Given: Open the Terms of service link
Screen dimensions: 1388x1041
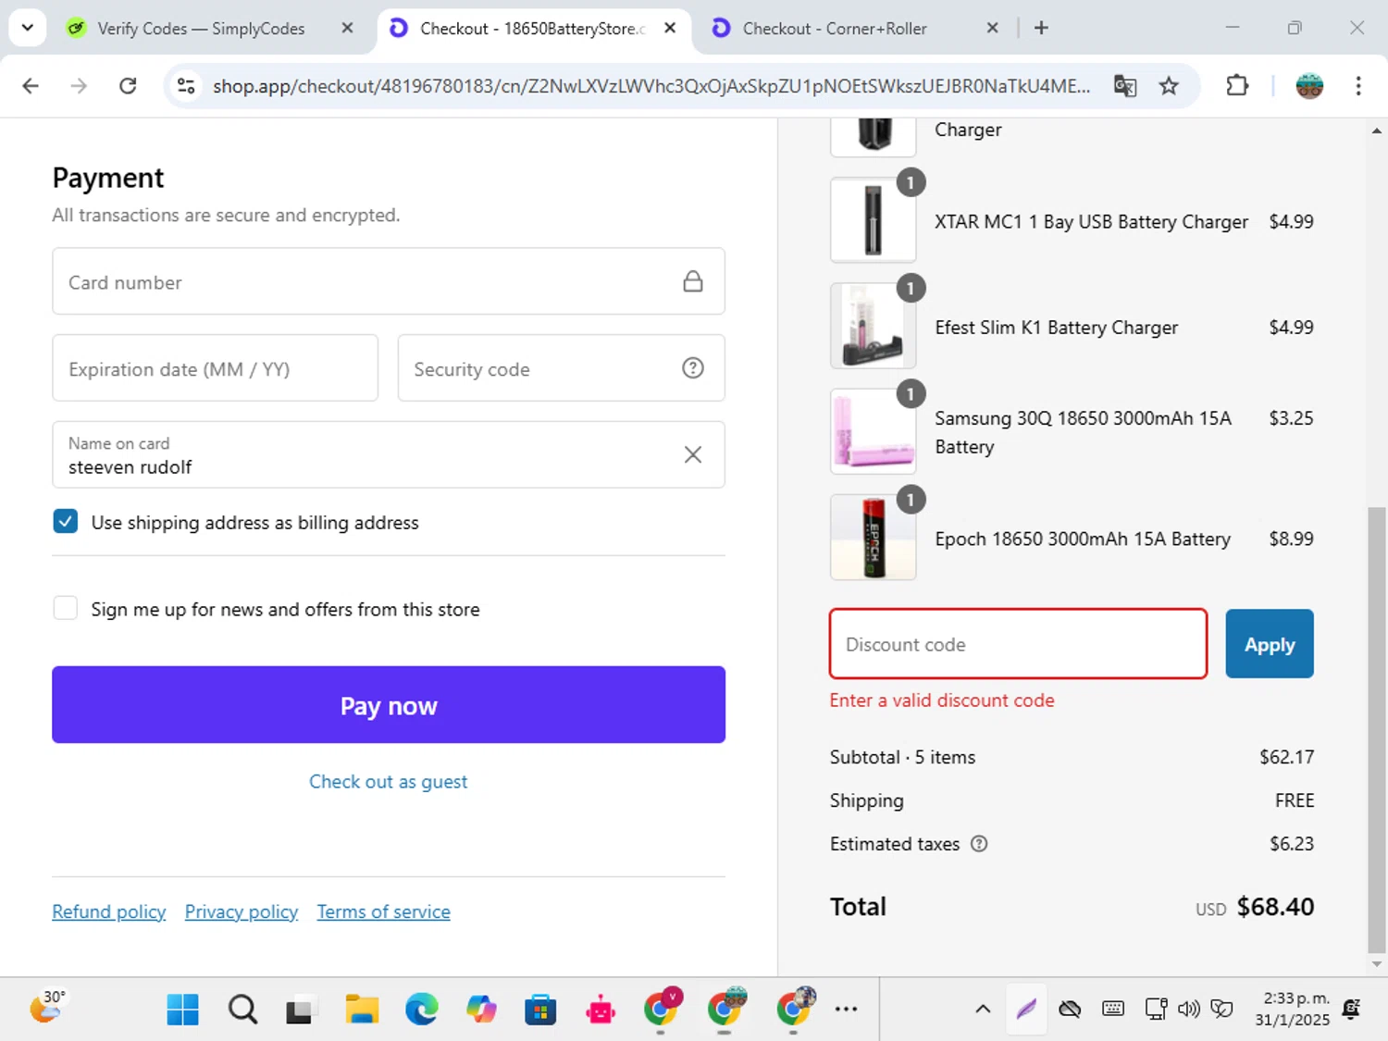Looking at the screenshot, I should (384, 911).
